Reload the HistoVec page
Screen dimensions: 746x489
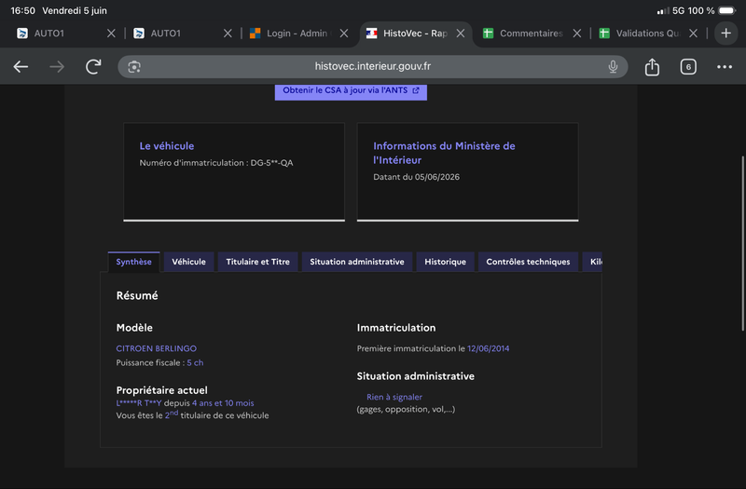click(x=93, y=67)
